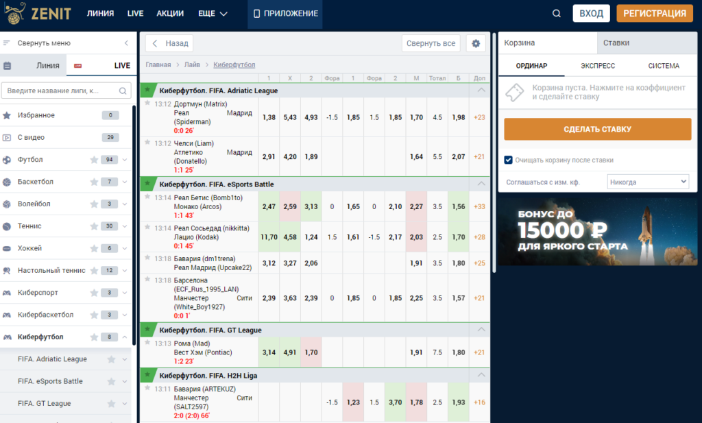This screenshot has width=702, height=423.
Task: Favorite FIFA. Adriatic League sidebar star
Action: [112, 359]
